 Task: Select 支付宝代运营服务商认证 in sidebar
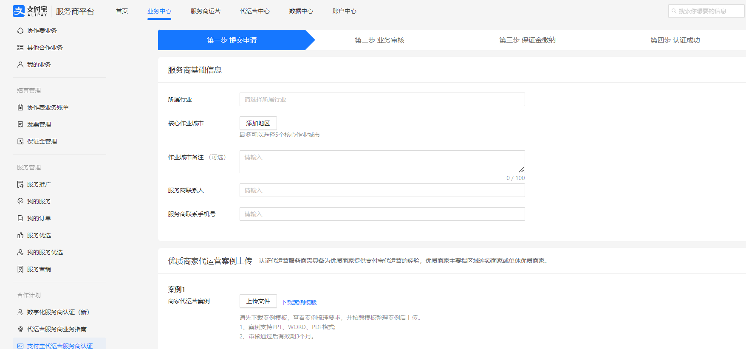tap(59, 346)
